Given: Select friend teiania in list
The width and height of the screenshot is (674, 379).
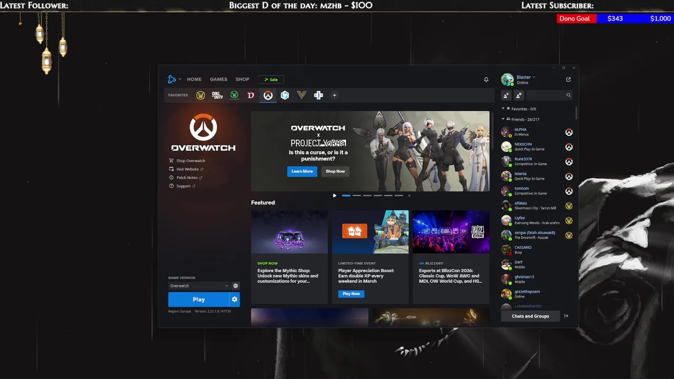Looking at the screenshot, I should pos(537,176).
